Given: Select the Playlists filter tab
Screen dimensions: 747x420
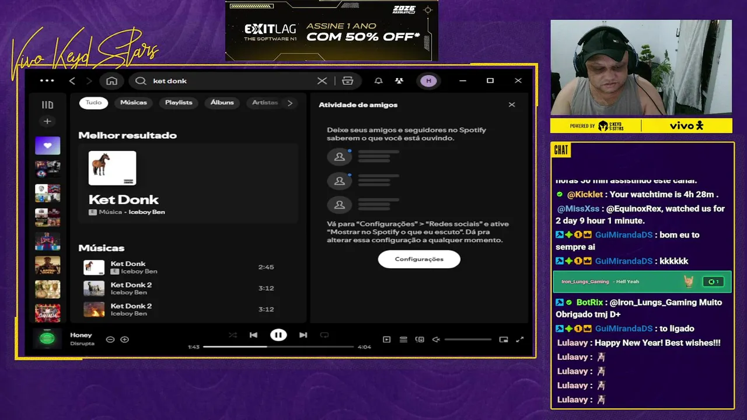Looking at the screenshot, I should pos(179,103).
